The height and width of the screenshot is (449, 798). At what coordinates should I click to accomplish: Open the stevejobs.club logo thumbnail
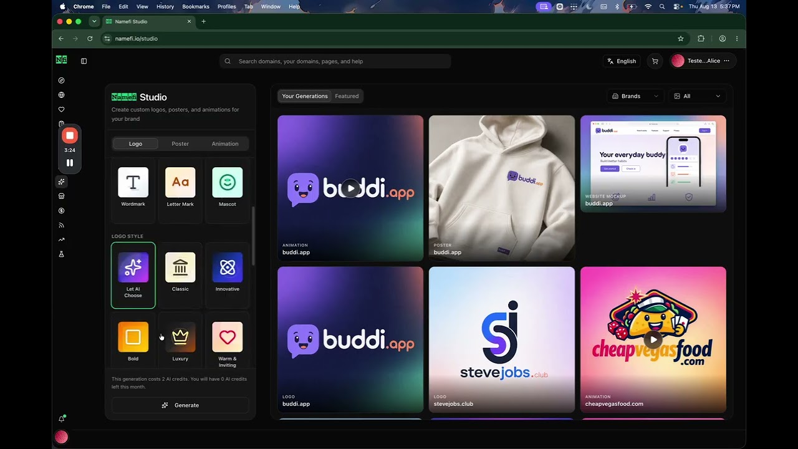502,340
